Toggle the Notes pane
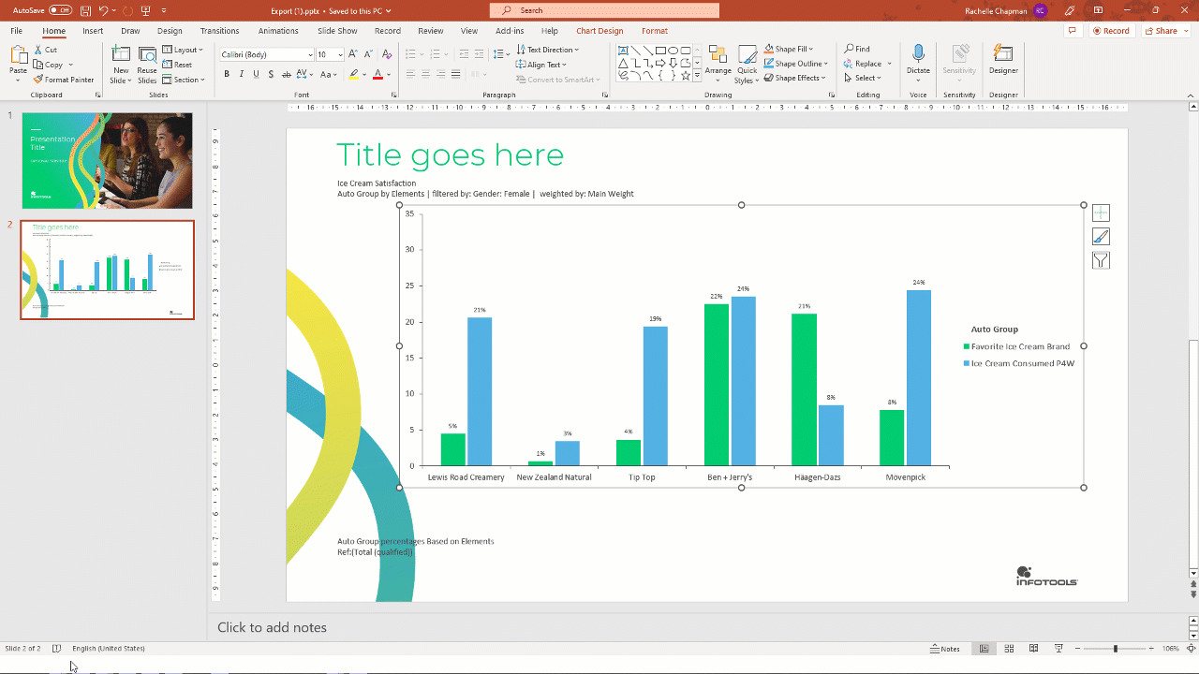 point(945,649)
